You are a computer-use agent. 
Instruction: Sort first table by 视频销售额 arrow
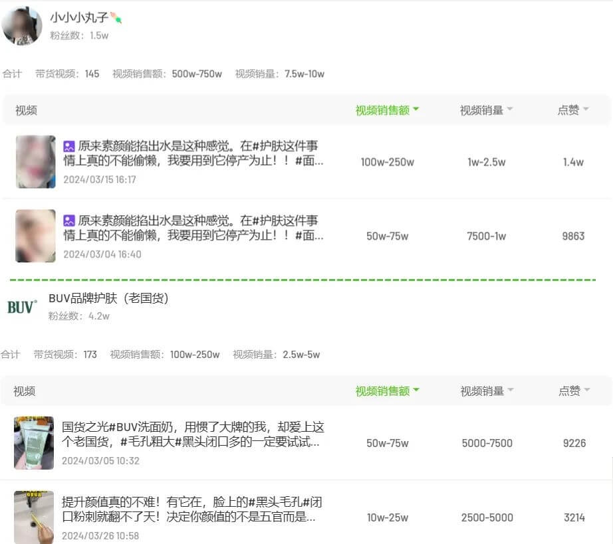[x=416, y=109]
